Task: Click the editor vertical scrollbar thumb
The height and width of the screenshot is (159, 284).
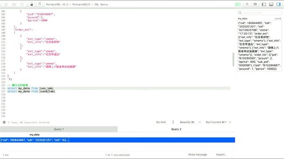Action: tap(233, 59)
